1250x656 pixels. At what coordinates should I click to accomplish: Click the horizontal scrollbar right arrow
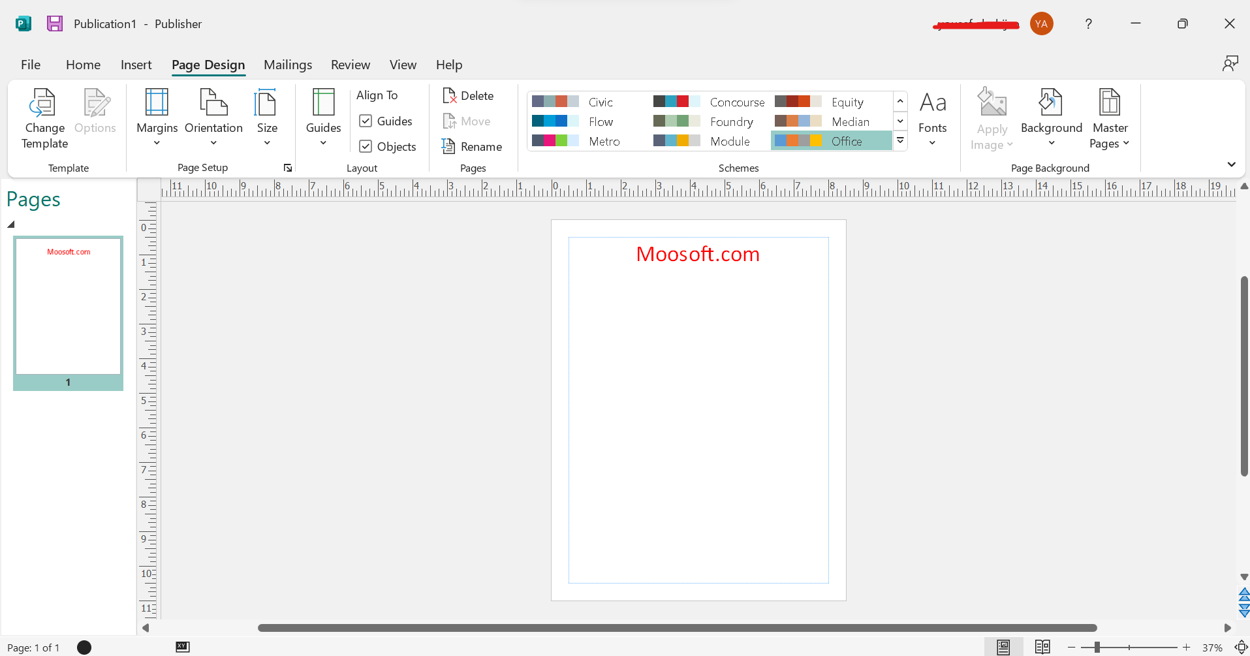(1227, 628)
